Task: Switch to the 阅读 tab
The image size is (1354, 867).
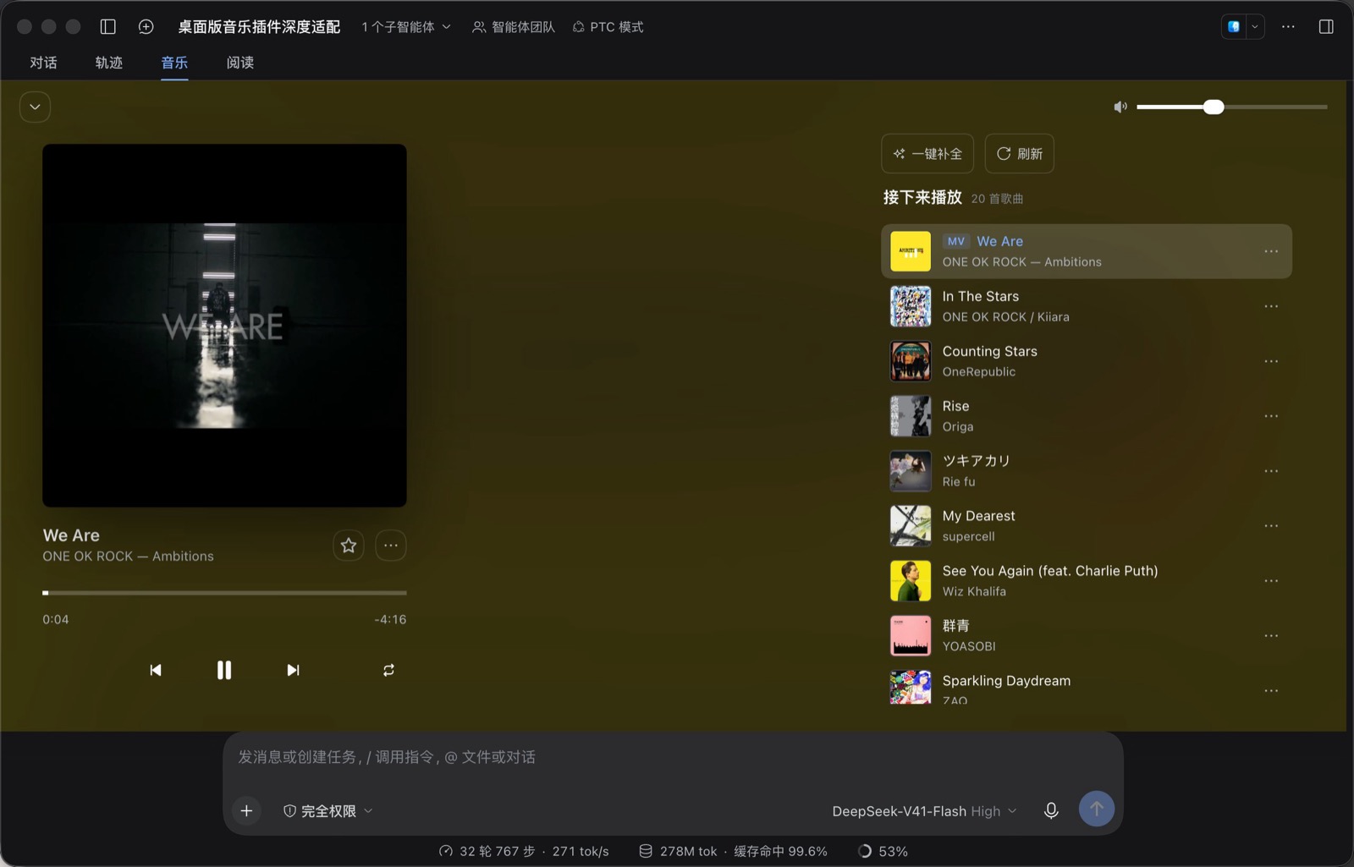Action: [240, 63]
